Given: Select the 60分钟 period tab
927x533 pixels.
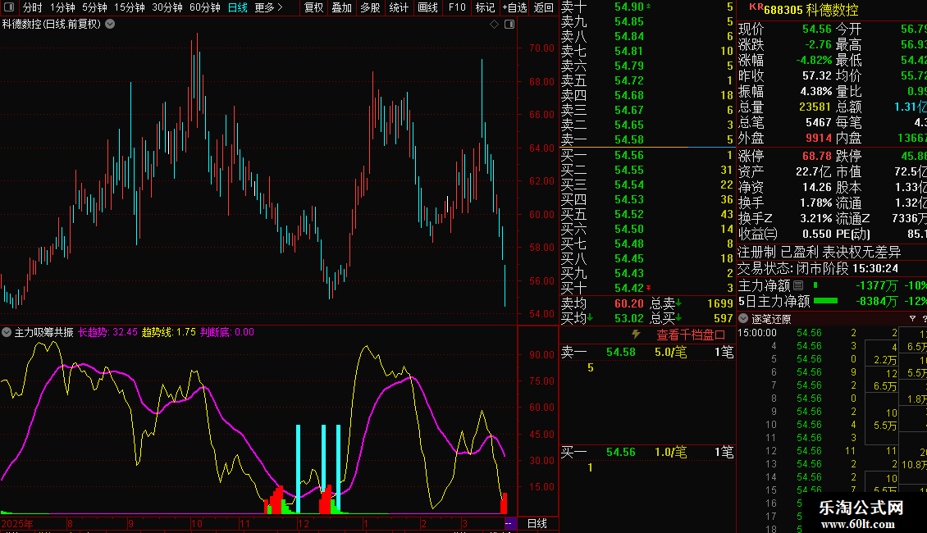Looking at the screenshot, I should pyautogui.click(x=205, y=7).
